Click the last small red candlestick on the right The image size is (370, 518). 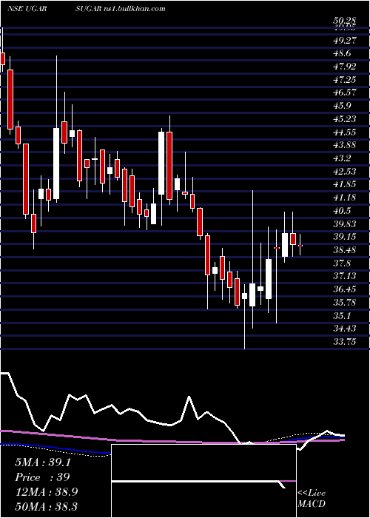[x=300, y=246]
